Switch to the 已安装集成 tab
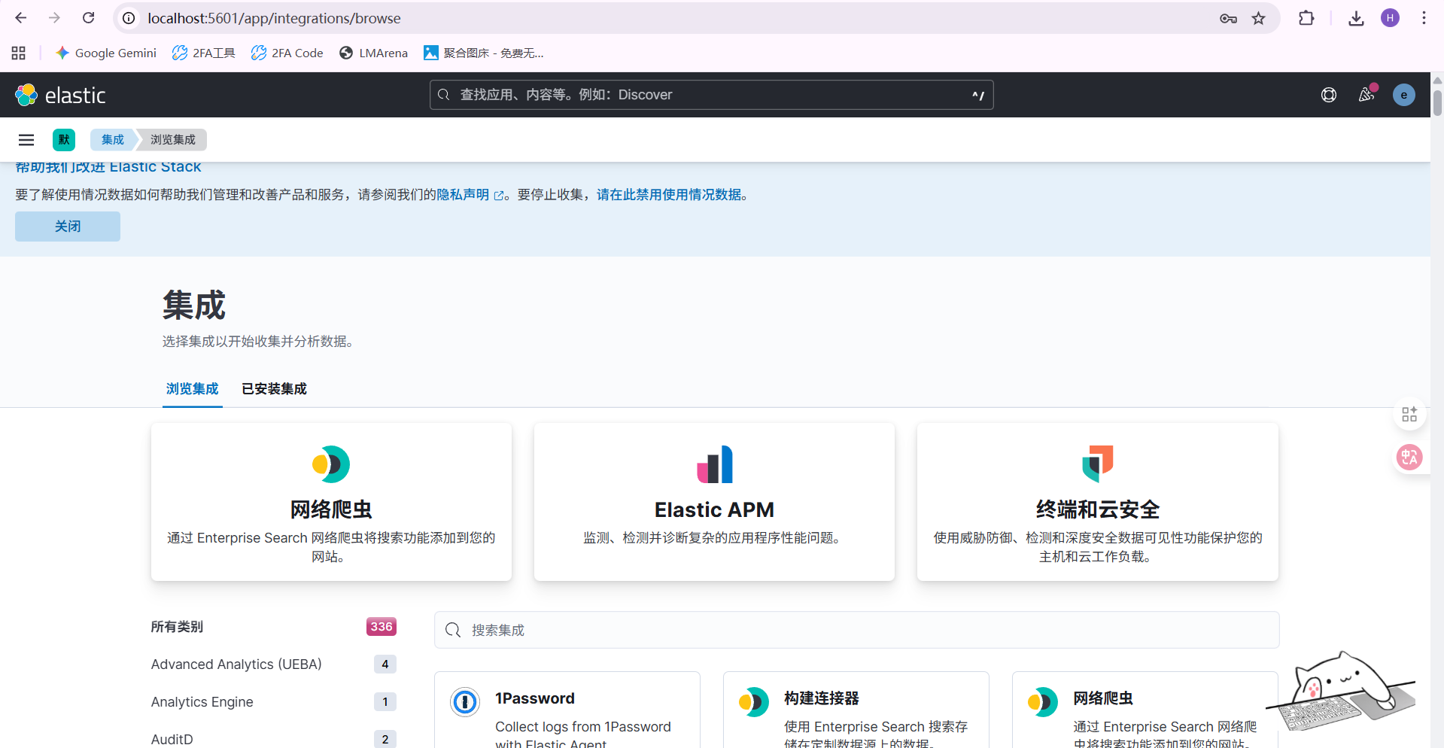The width and height of the screenshot is (1444, 748). pyautogui.click(x=274, y=389)
